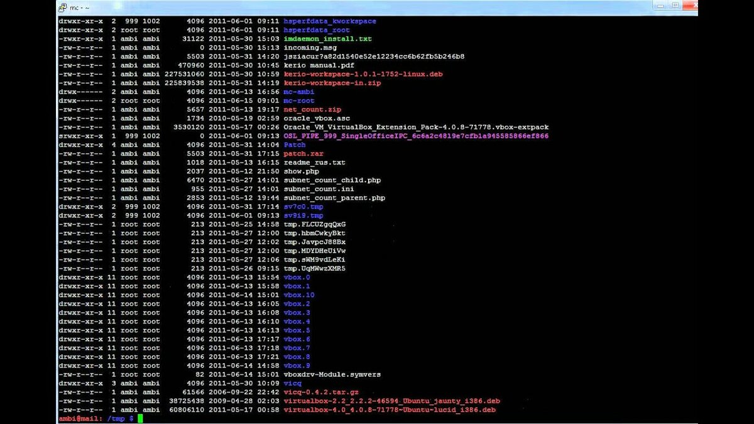The width and height of the screenshot is (754, 424).
Task: Click the oracle_vbox.asc file name
Action: coord(317,118)
